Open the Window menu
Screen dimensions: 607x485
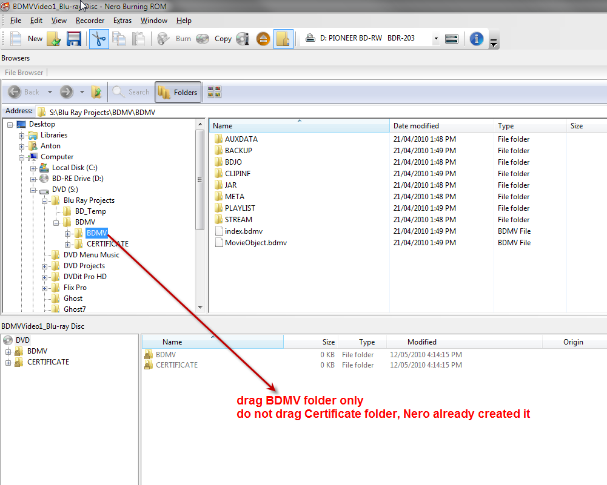pos(153,21)
